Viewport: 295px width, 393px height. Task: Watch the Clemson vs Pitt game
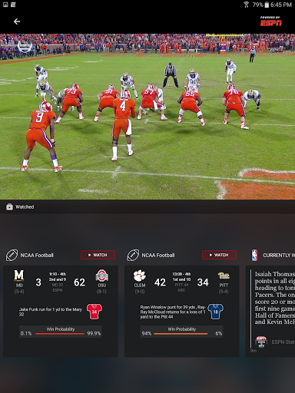[219, 255]
